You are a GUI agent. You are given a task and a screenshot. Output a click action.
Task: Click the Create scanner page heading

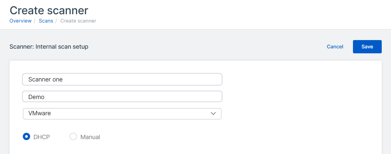coord(49,10)
